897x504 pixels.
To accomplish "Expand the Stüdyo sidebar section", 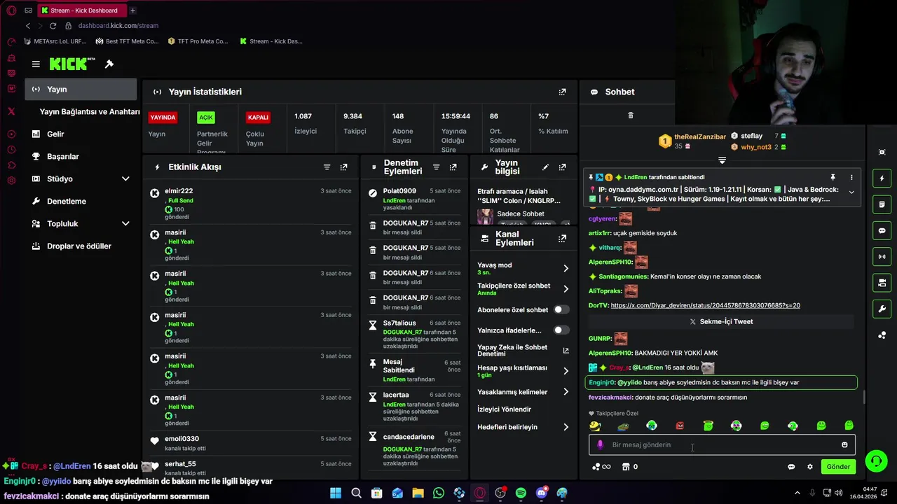I will [125, 179].
